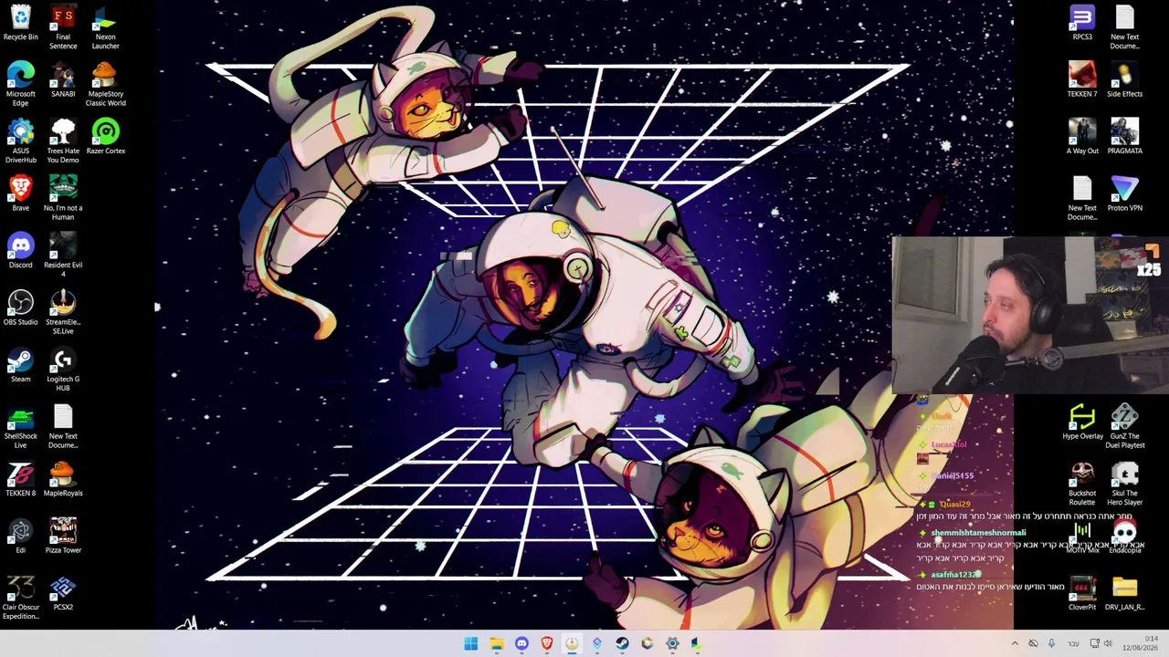
Task: Open the Windows Start menu
Action: click(x=471, y=643)
